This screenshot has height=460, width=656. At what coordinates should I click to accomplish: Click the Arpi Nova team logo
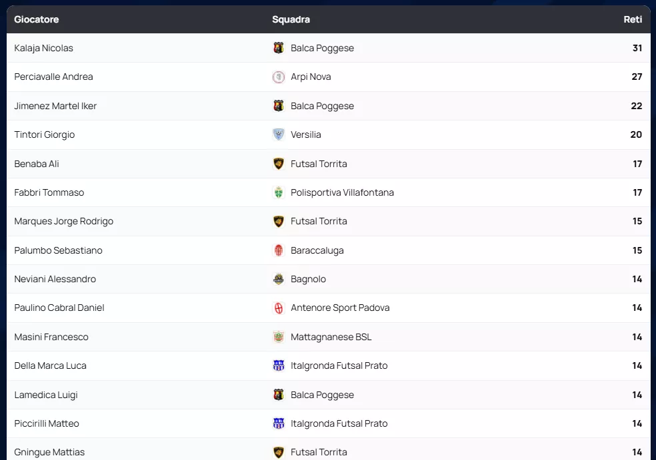pos(279,77)
